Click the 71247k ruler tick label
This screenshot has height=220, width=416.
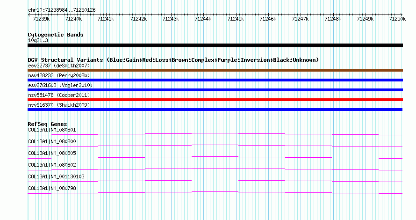tap(301, 19)
